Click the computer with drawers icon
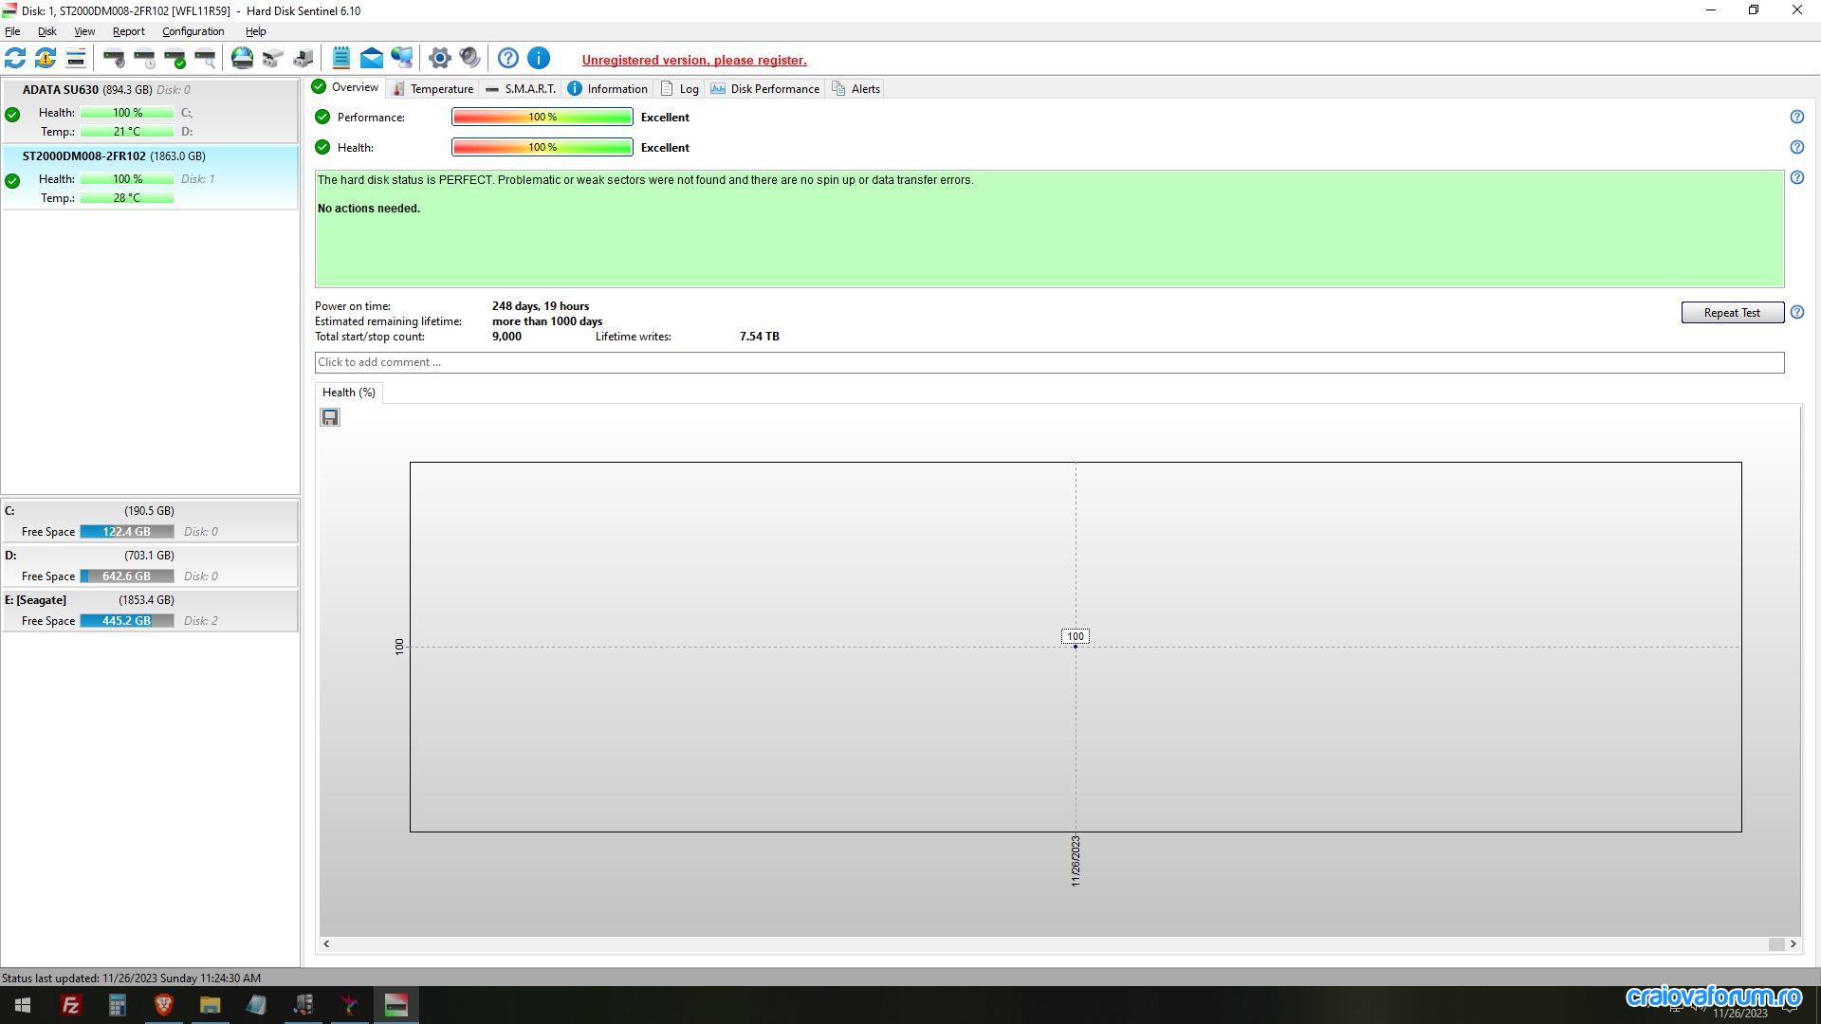Screen dimensions: 1821x1024 tap(303, 58)
